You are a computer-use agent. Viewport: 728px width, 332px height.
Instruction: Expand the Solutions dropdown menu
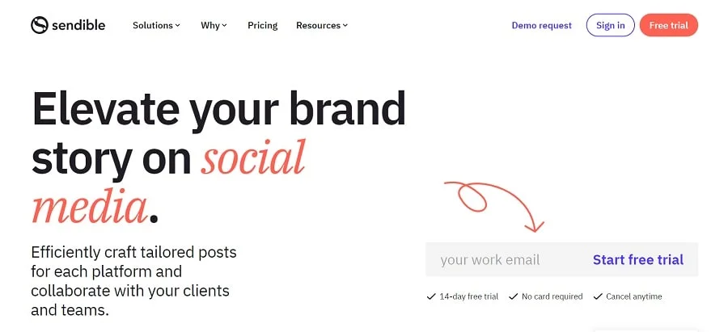click(156, 25)
